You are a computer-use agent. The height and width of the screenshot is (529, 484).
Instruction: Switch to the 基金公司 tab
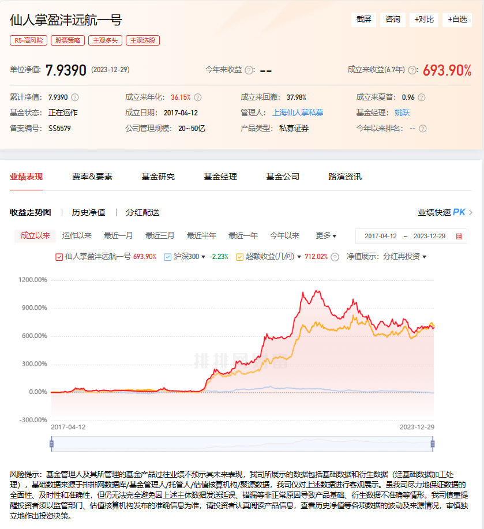(283, 177)
